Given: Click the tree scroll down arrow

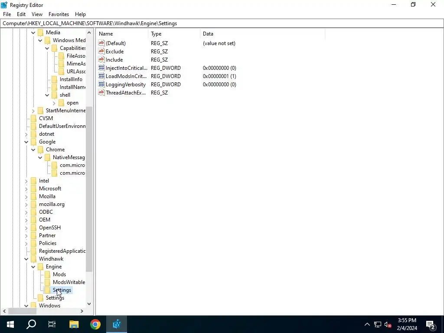Looking at the screenshot, I should [x=89, y=304].
